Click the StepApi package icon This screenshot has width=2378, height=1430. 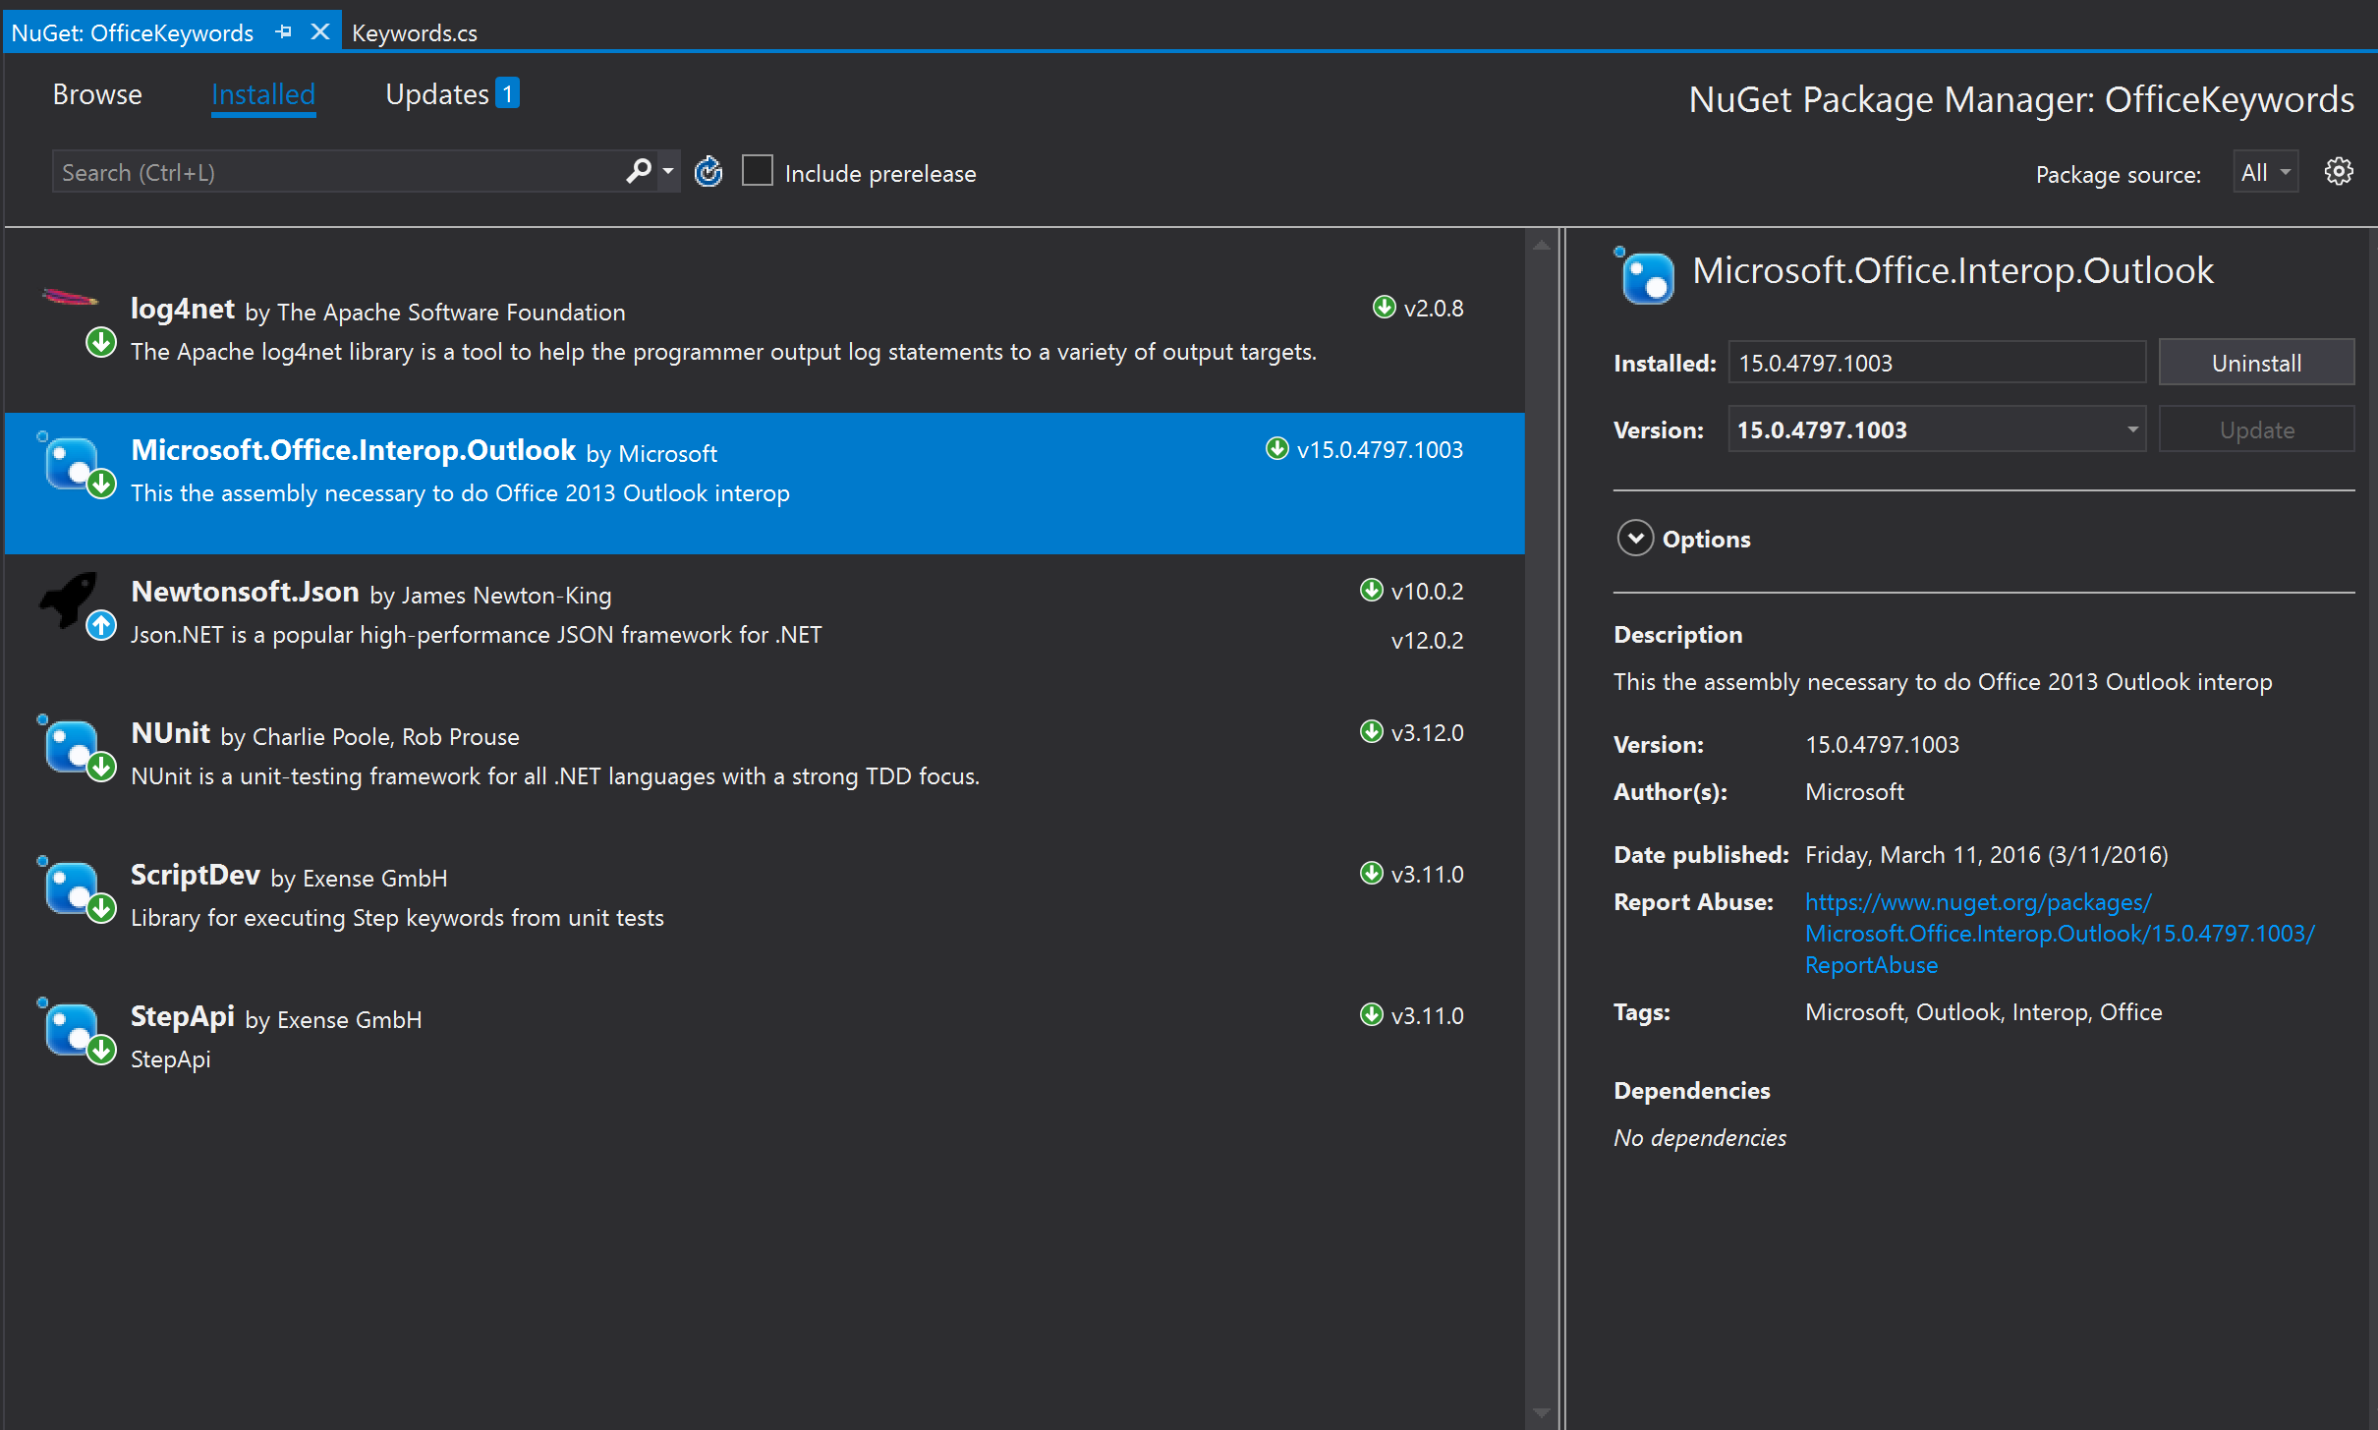pyautogui.click(x=72, y=1028)
